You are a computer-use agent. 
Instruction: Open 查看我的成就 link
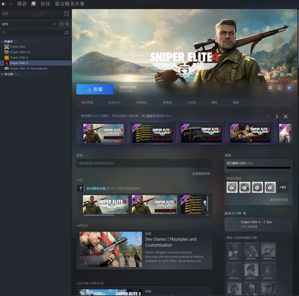(279, 200)
